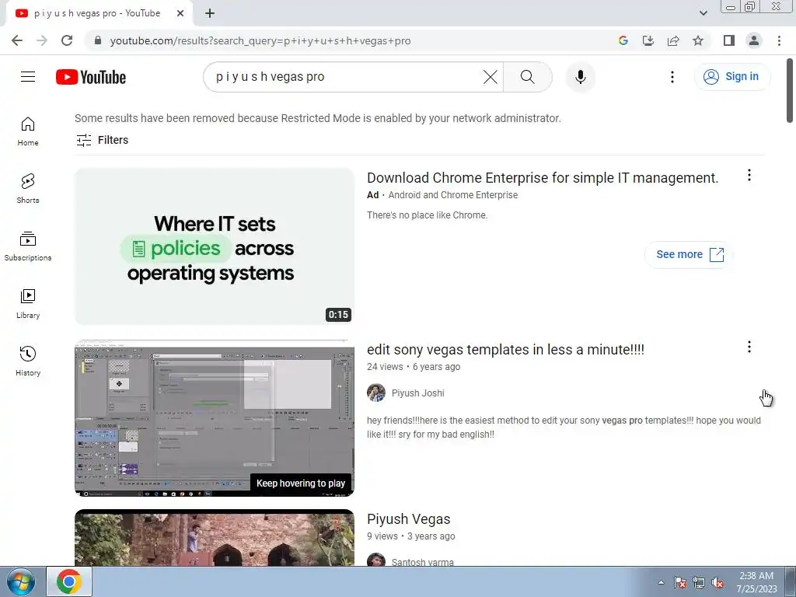Select the 'p i y u s h vegas pro' tab
Viewport: 796px width, 597px height.
click(x=96, y=13)
